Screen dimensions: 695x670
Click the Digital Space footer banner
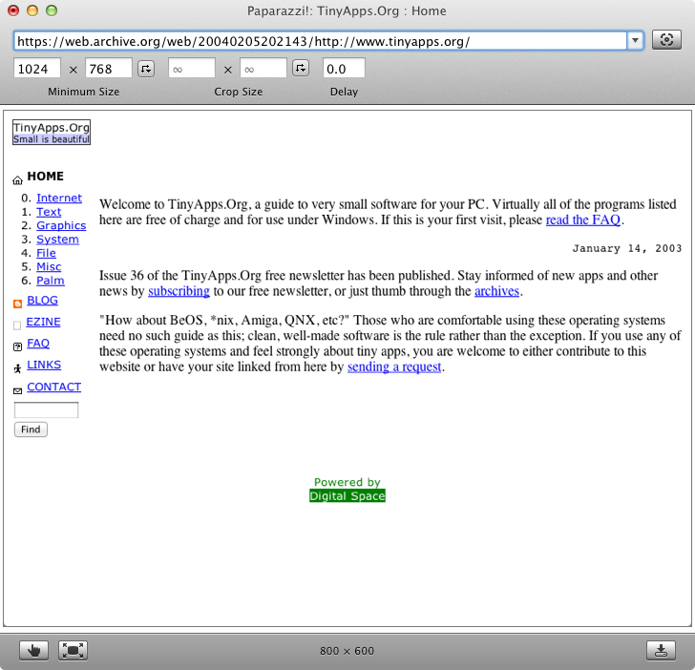pos(347,496)
